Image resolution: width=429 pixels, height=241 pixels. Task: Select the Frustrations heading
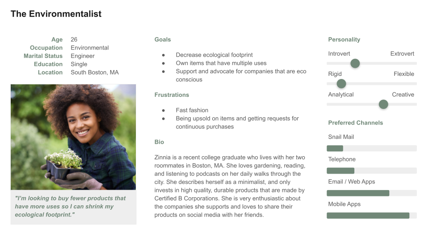[x=172, y=95]
